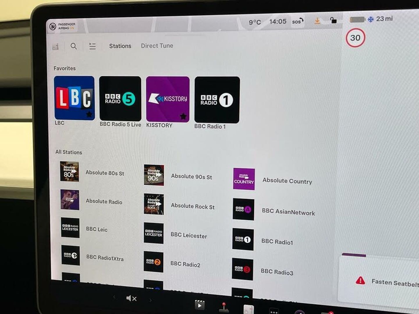Tune to 'BBC Radio2' label
This screenshot has width=419, height=314.
click(x=185, y=264)
